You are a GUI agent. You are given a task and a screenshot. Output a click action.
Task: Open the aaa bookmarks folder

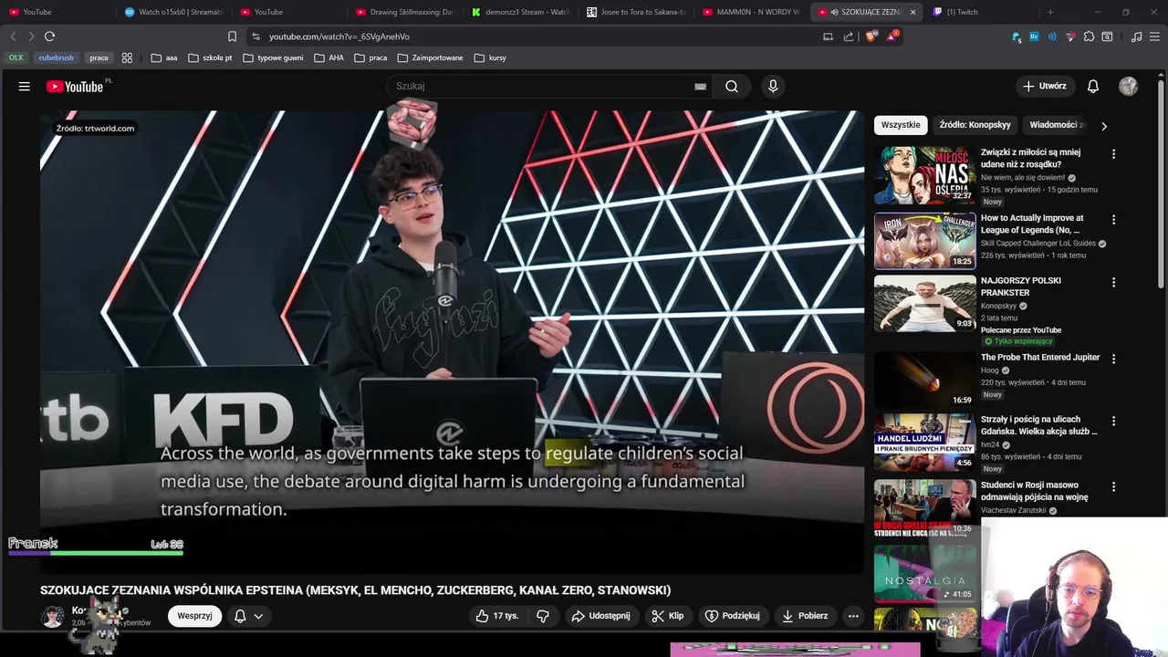click(164, 57)
